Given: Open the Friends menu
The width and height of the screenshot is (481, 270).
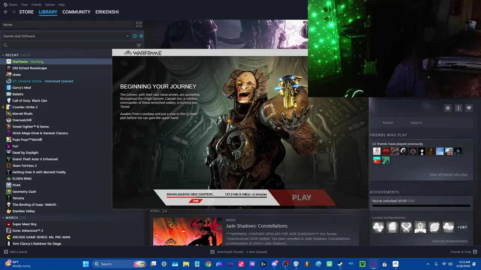Looking at the screenshot, I should (36, 4).
